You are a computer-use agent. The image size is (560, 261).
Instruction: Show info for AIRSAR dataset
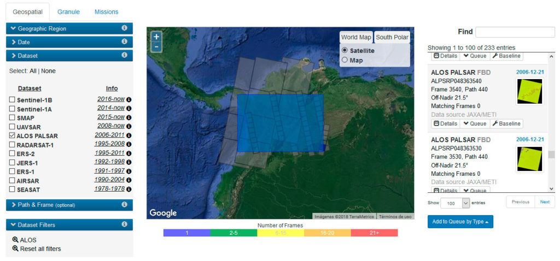(129, 180)
